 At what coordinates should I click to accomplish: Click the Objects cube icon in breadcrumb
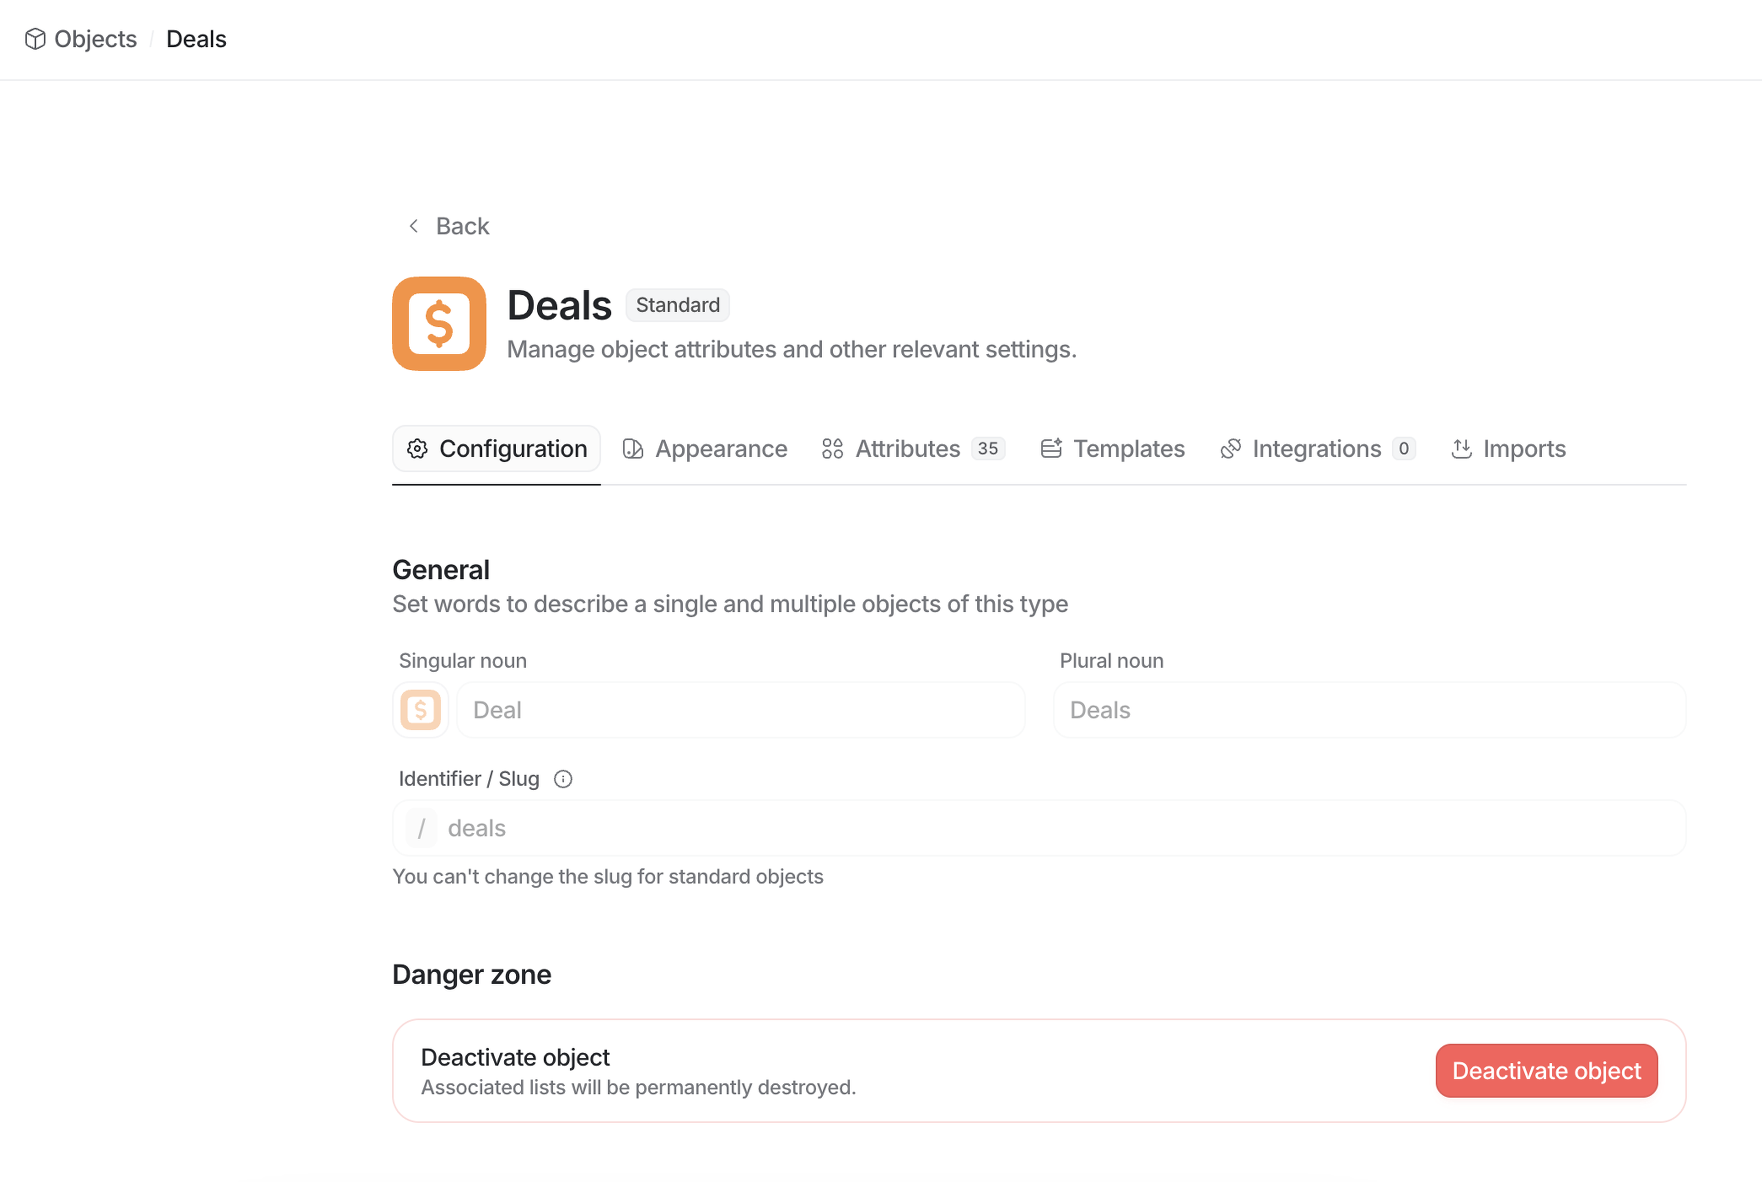click(35, 39)
